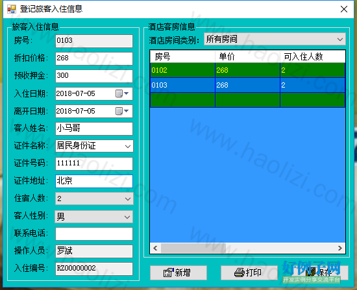Click the 预收押金 deposit field
The height and width of the screenshot is (290, 357).
click(94, 76)
